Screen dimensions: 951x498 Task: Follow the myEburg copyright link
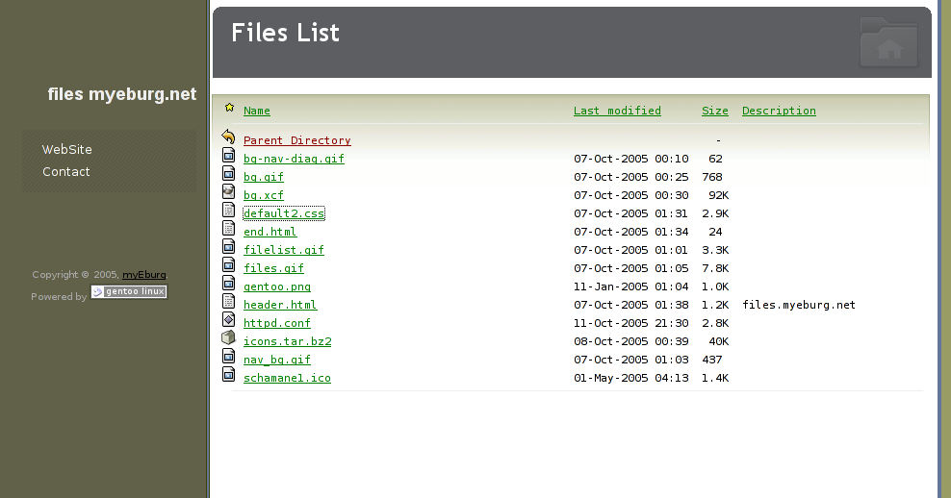point(144,274)
